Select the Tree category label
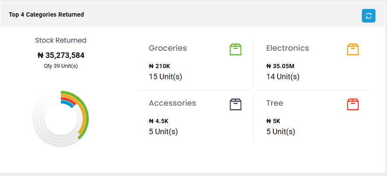Screen dimensions: 387x176 click(x=275, y=103)
